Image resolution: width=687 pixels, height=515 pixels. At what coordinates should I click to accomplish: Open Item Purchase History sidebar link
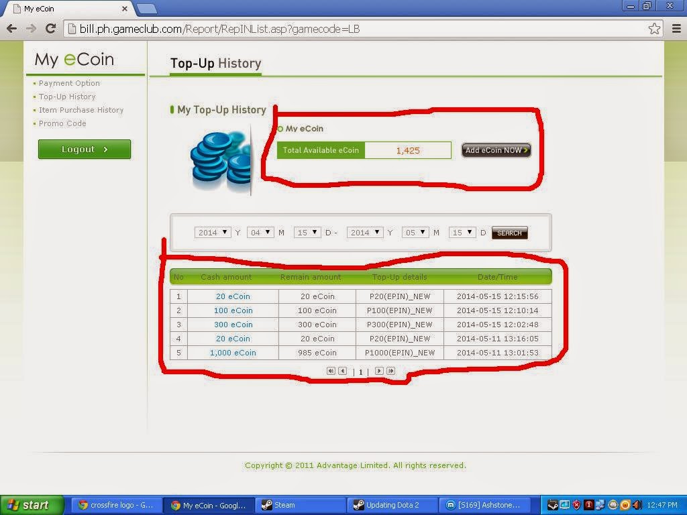point(81,110)
